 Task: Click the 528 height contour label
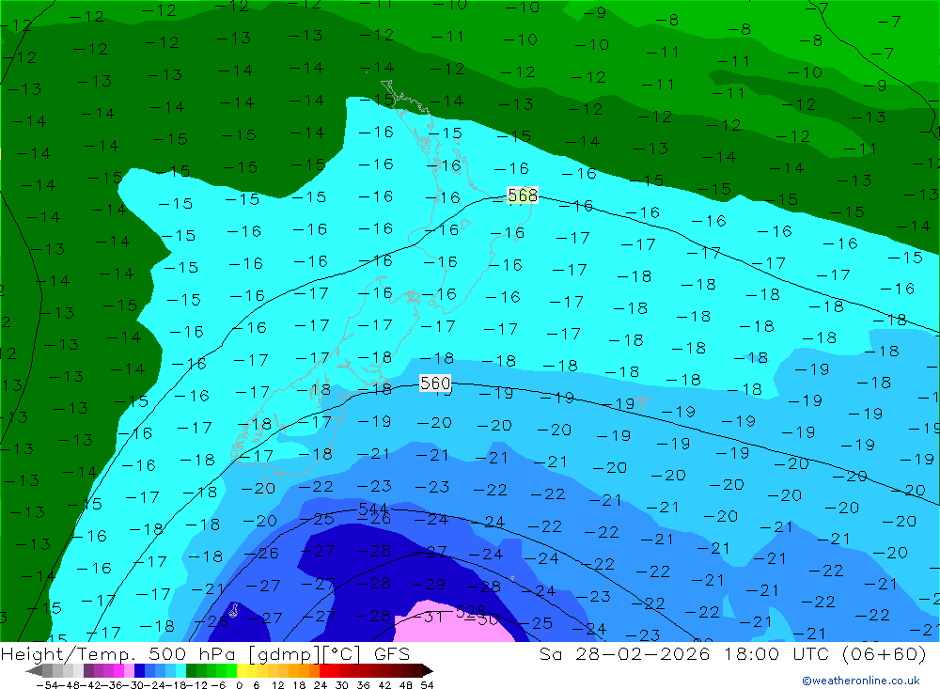(x=471, y=611)
